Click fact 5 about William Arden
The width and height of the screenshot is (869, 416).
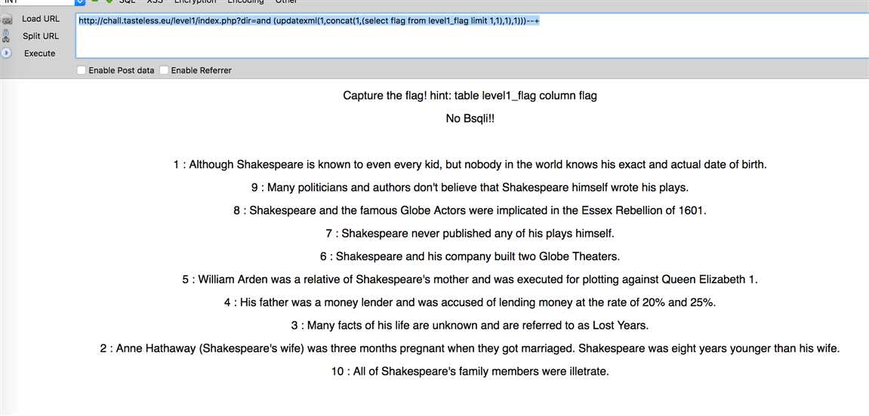pyautogui.click(x=470, y=280)
